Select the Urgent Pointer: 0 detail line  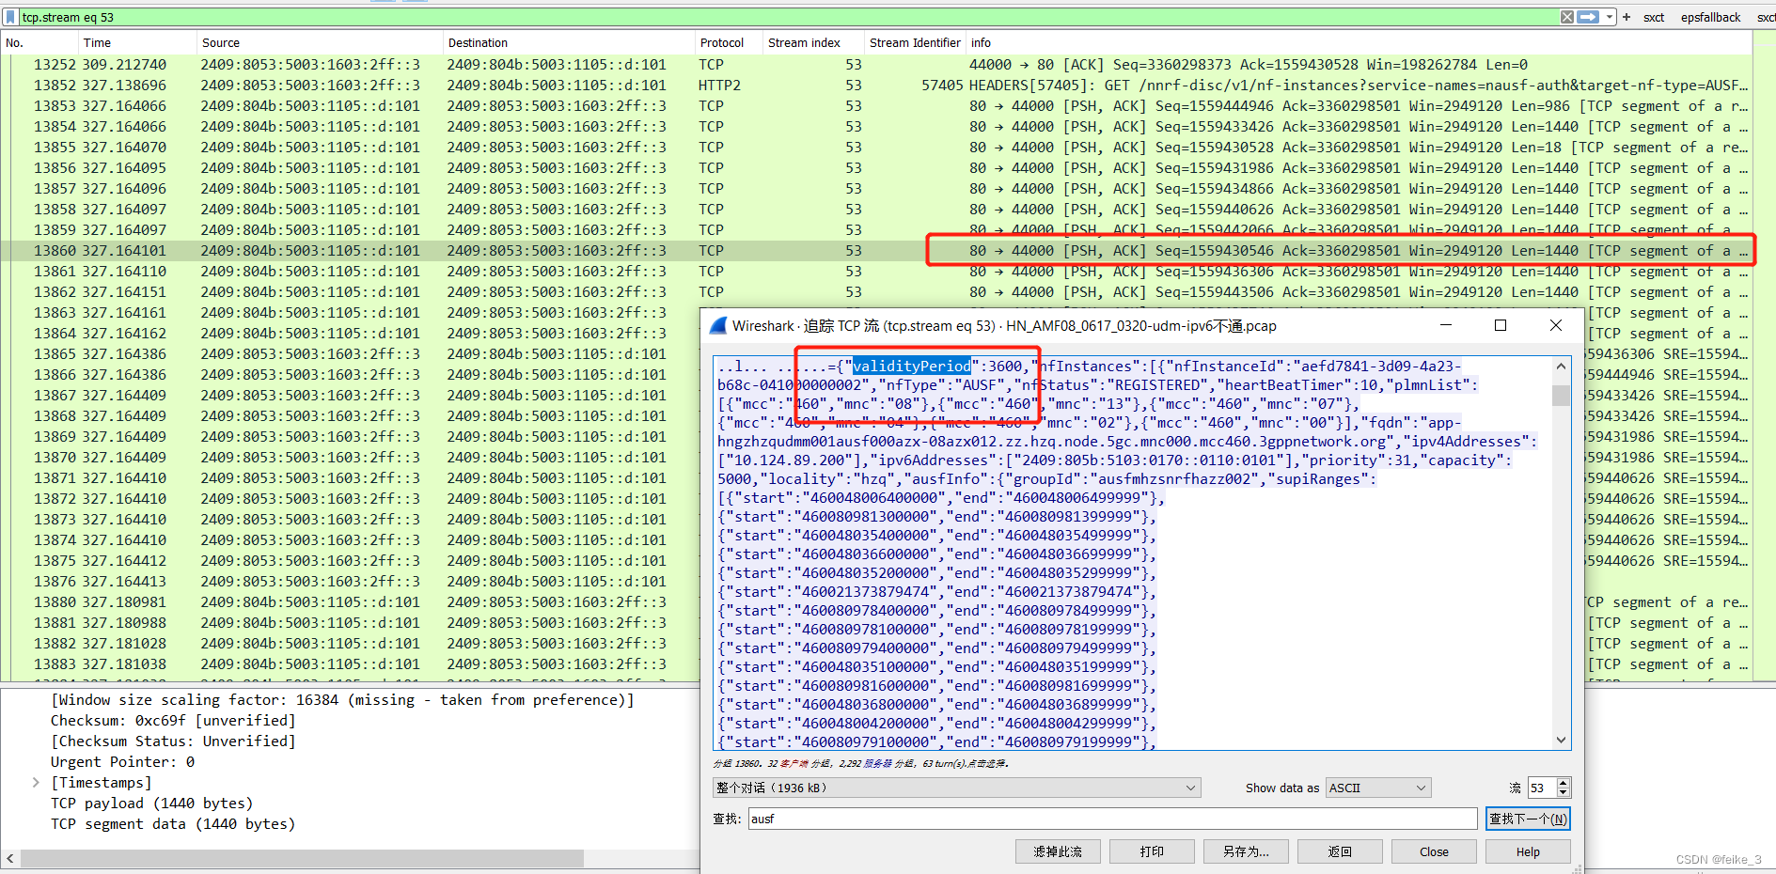click(x=122, y=762)
